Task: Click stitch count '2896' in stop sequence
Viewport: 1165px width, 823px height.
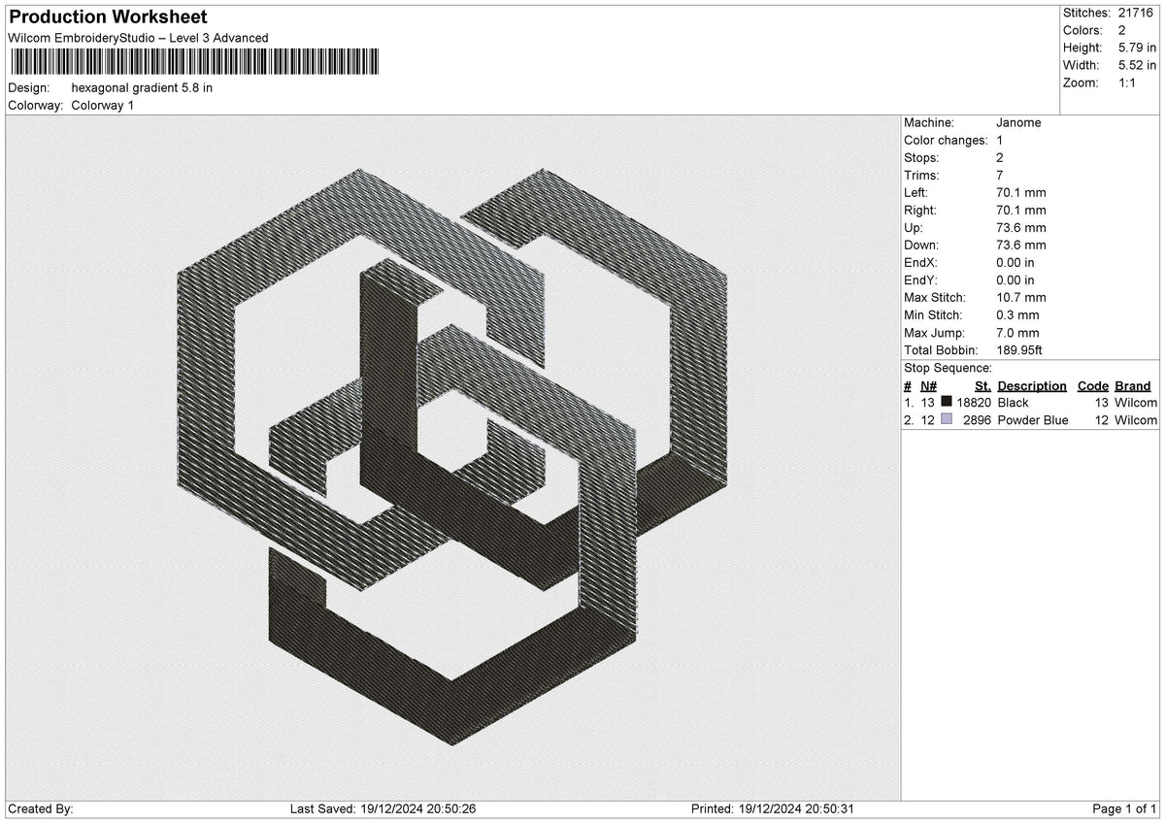Action: 977,420
